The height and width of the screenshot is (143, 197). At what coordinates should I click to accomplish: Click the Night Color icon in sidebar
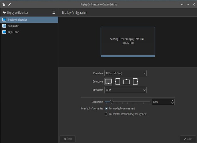pos(4,32)
